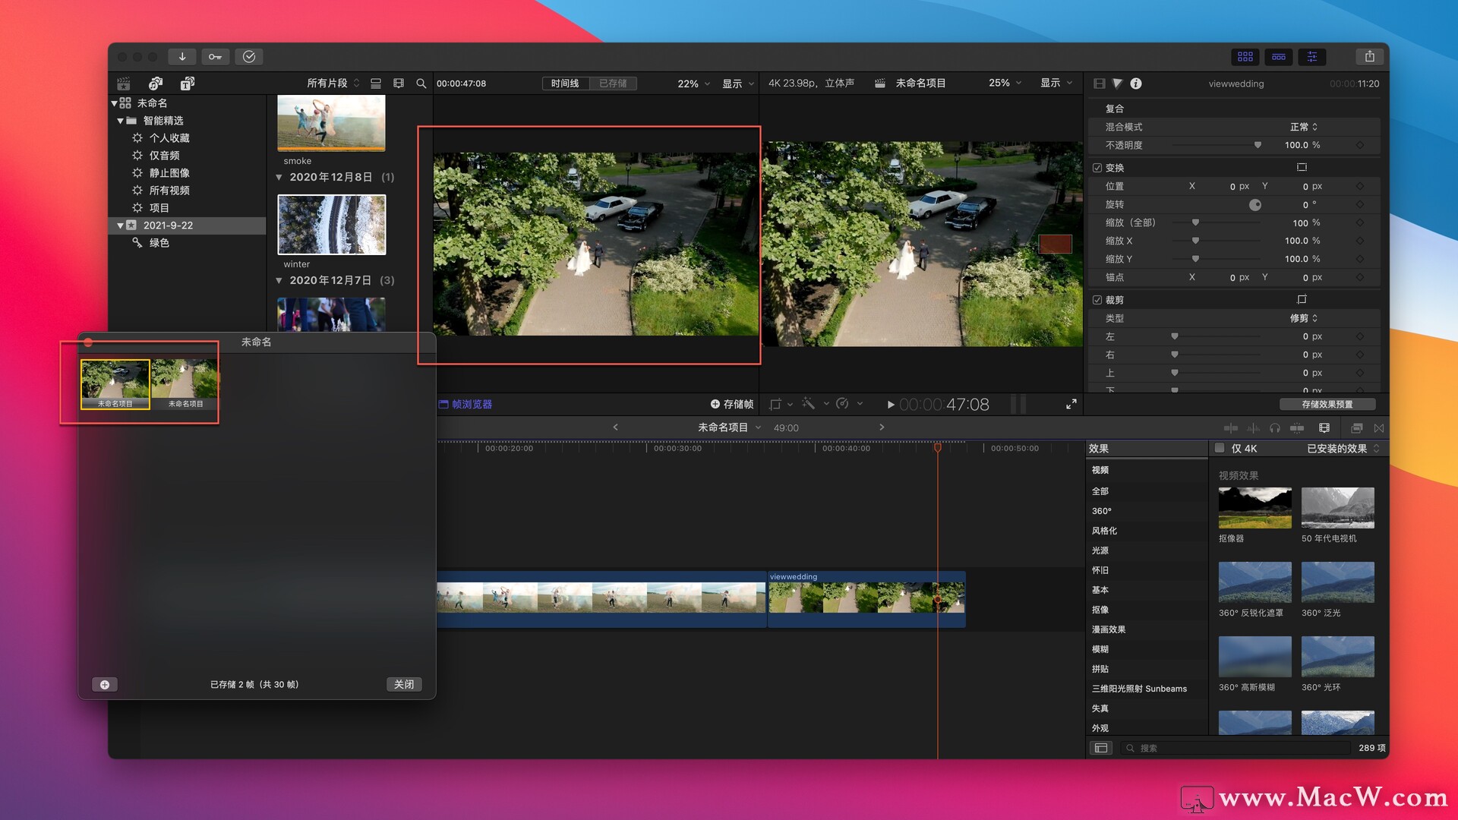Select the 全部 effects category

[x=1100, y=491]
